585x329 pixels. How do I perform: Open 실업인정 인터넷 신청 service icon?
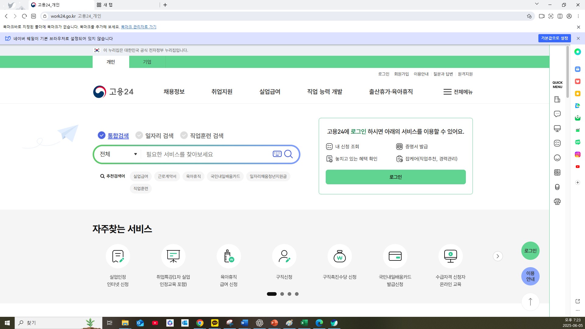[x=118, y=256]
